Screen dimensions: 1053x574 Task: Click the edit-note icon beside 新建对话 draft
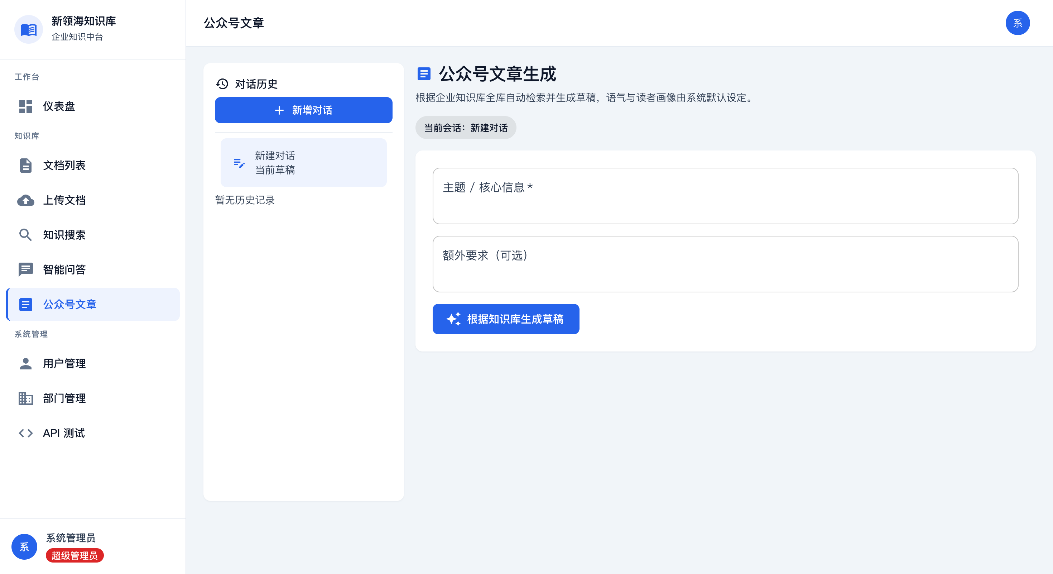(239, 163)
